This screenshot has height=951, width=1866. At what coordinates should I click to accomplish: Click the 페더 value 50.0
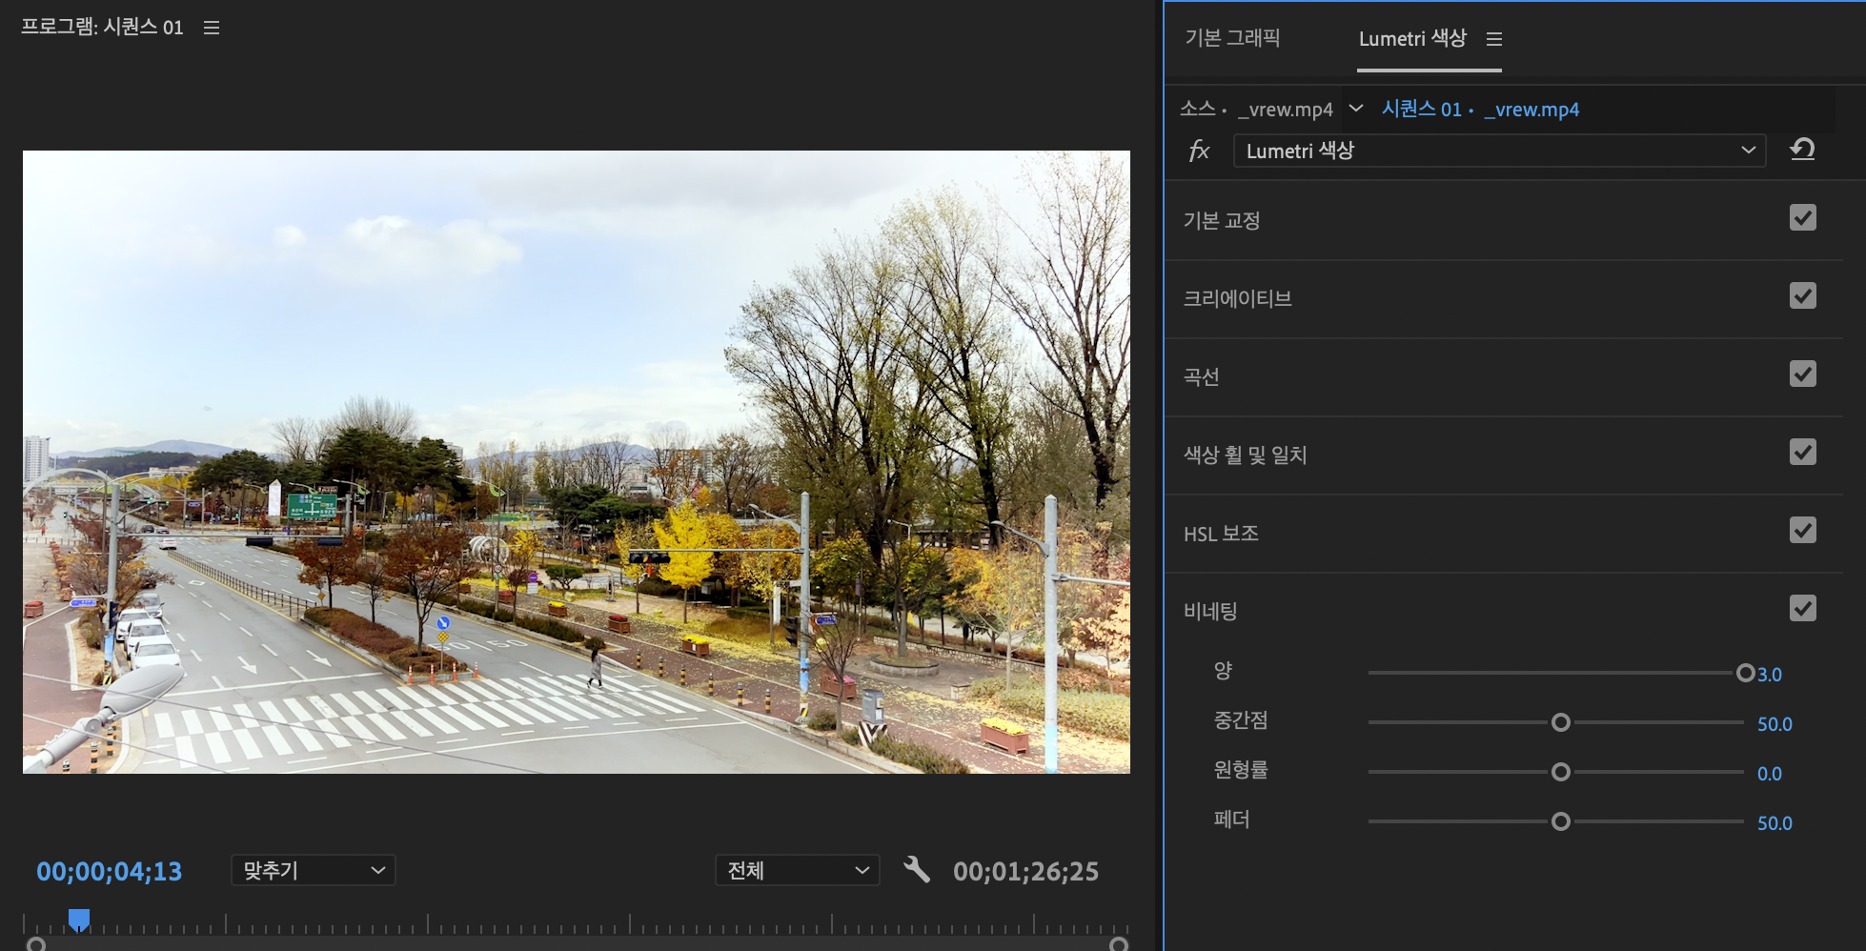pyautogui.click(x=1775, y=822)
